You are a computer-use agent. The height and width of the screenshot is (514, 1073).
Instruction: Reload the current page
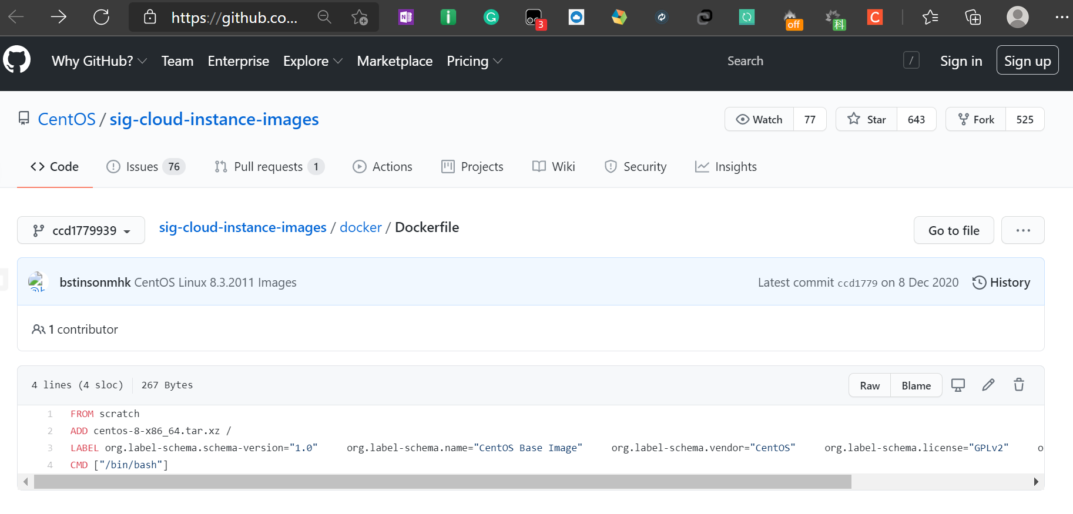click(x=101, y=17)
